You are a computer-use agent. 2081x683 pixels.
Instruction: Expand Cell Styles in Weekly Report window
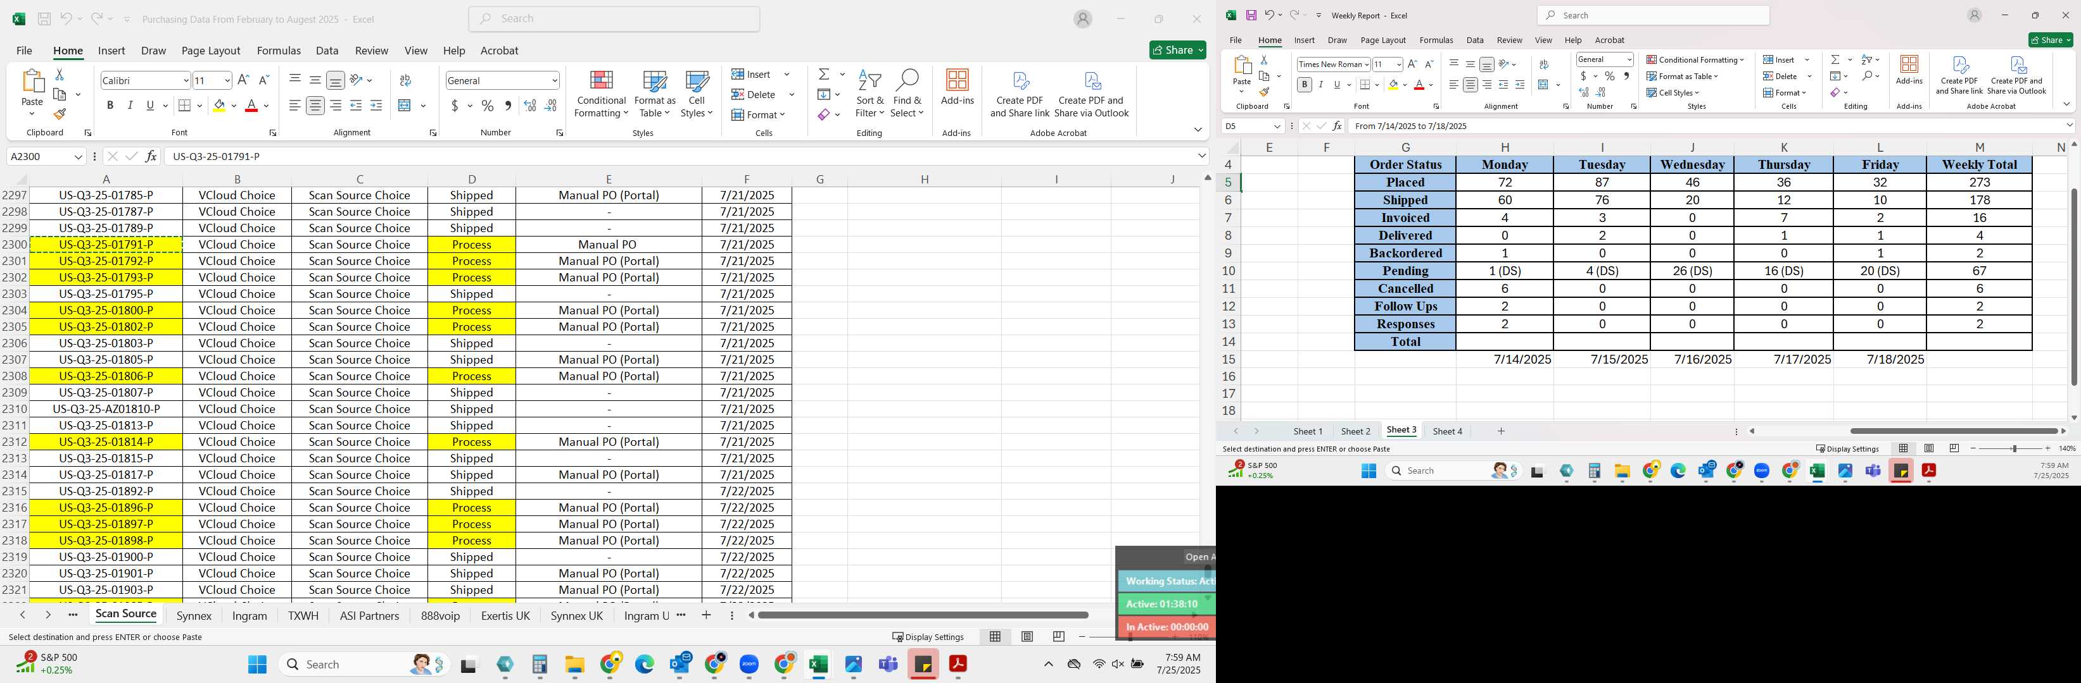(1673, 93)
